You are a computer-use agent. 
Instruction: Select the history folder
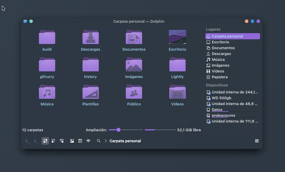pyautogui.click(x=91, y=64)
